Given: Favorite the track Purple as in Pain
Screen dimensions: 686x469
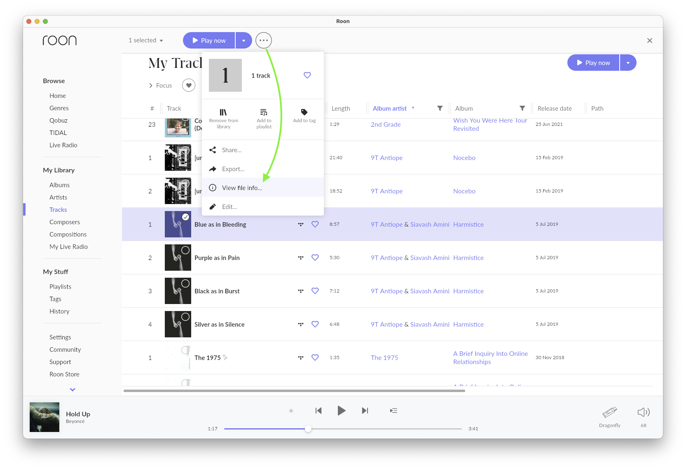Looking at the screenshot, I should [315, 258].
